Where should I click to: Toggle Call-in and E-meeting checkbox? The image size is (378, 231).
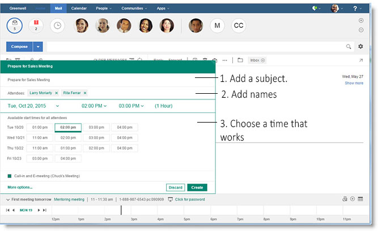10,176
